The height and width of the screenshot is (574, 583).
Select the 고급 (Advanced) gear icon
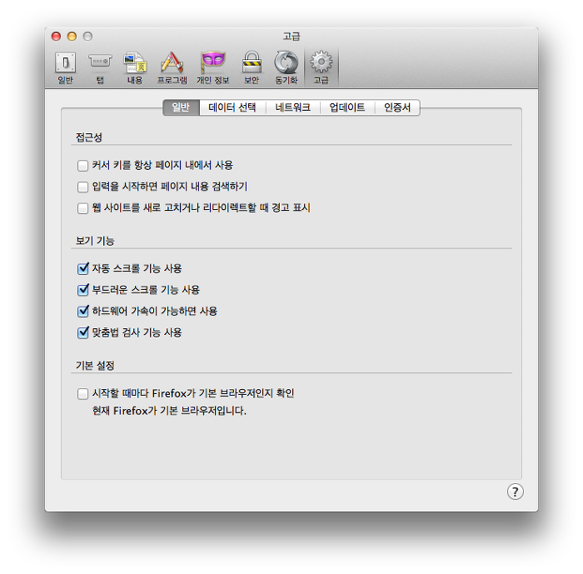coord(321,62)
